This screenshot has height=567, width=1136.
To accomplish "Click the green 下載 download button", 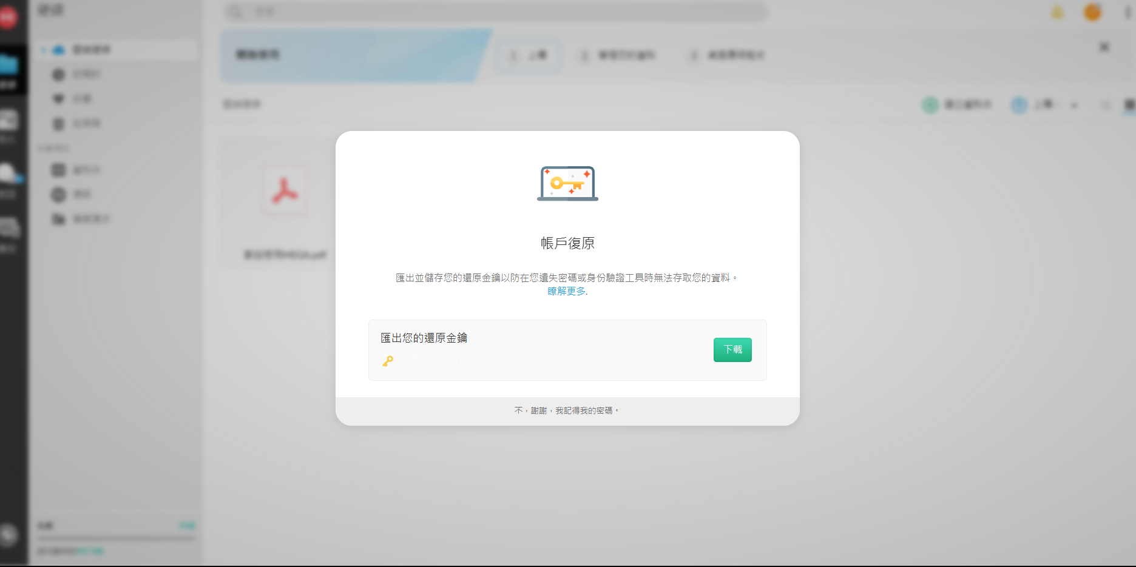I will tap(732, 350).
